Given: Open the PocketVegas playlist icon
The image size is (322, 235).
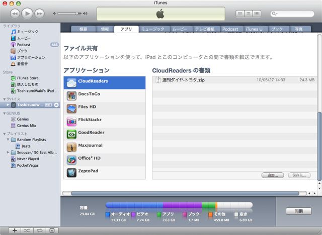Looking at the screenshot, I should (x=13, y=165).
